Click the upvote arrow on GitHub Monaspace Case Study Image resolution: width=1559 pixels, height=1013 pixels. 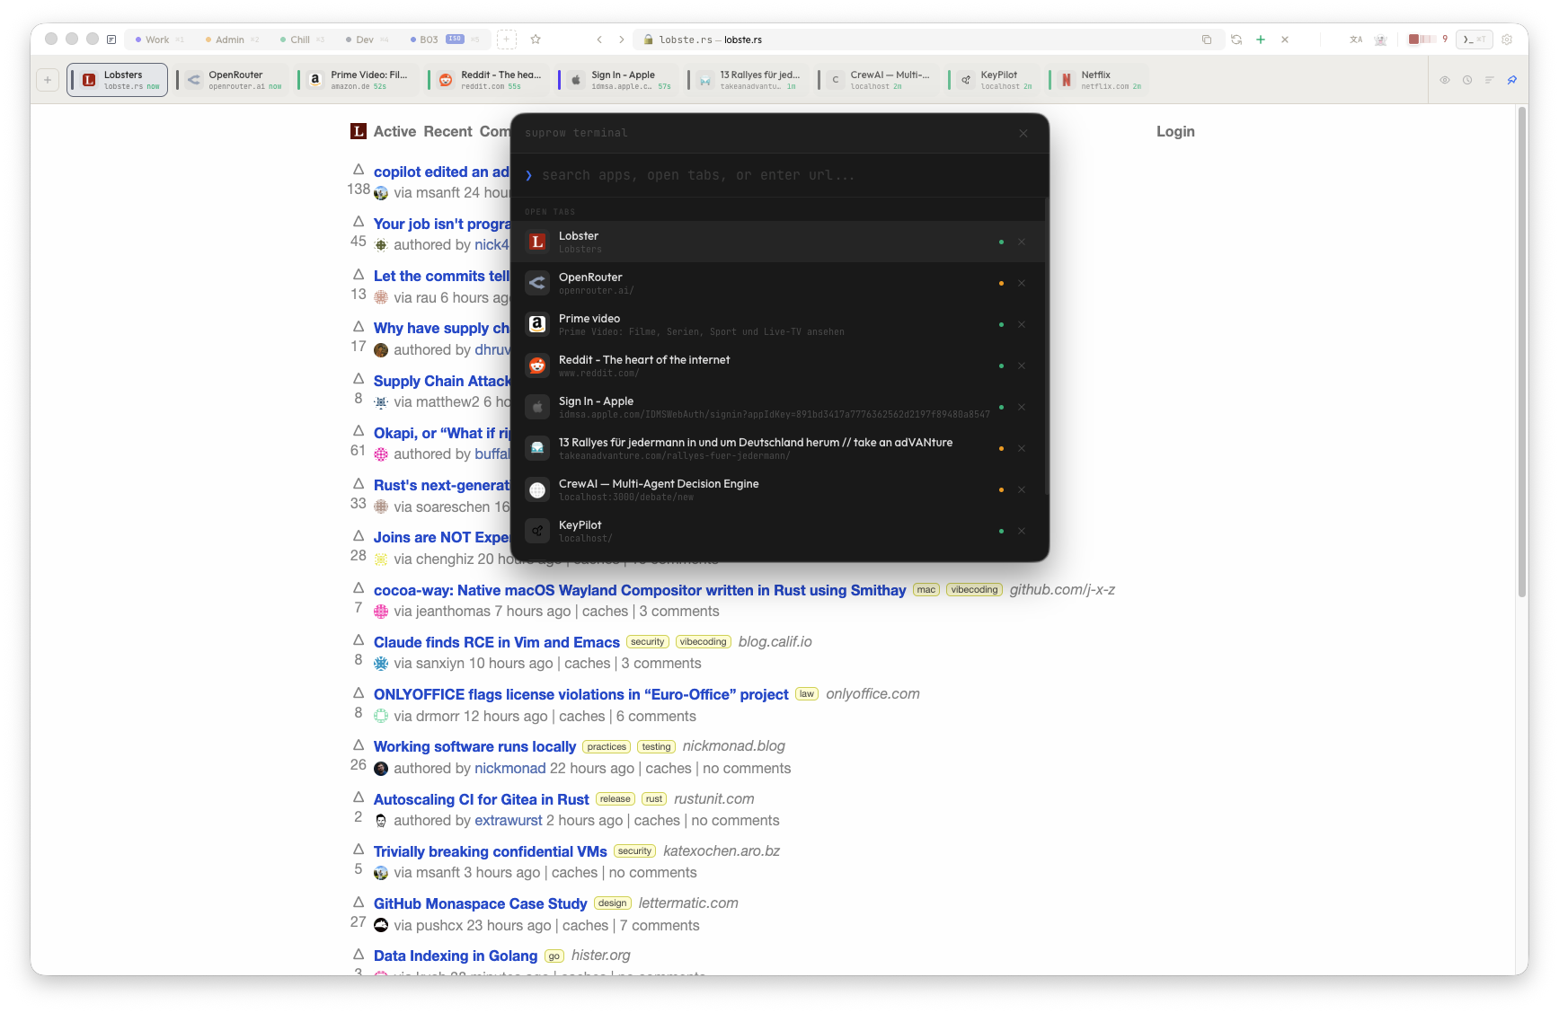point(359,902)
